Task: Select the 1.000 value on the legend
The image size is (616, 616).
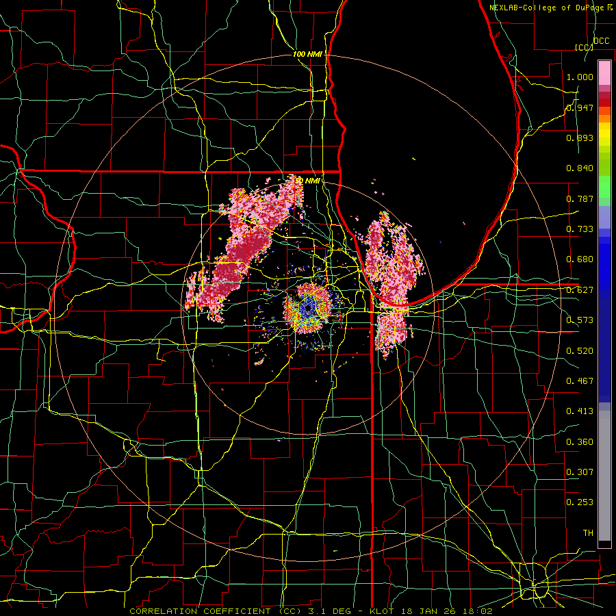Action: point(580,77)
